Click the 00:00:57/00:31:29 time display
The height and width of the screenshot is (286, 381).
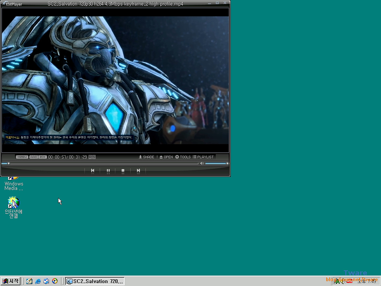tap(68, 157)
